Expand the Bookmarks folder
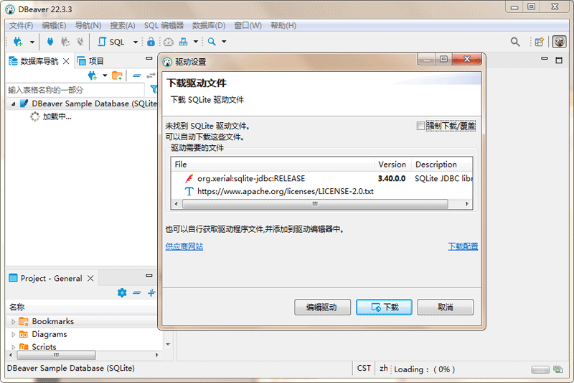Screen dimensions: 574x383 13,322
